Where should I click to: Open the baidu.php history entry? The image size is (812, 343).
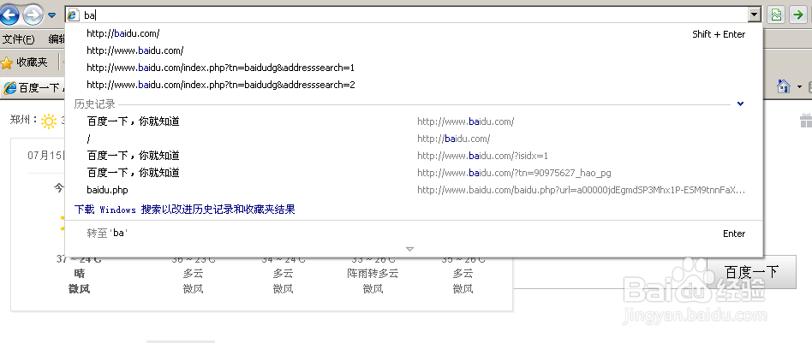[x=413, y=190]
